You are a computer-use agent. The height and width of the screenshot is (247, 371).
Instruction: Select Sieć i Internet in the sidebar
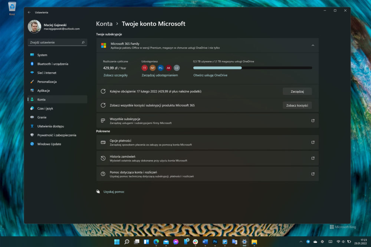coord(57,73)
